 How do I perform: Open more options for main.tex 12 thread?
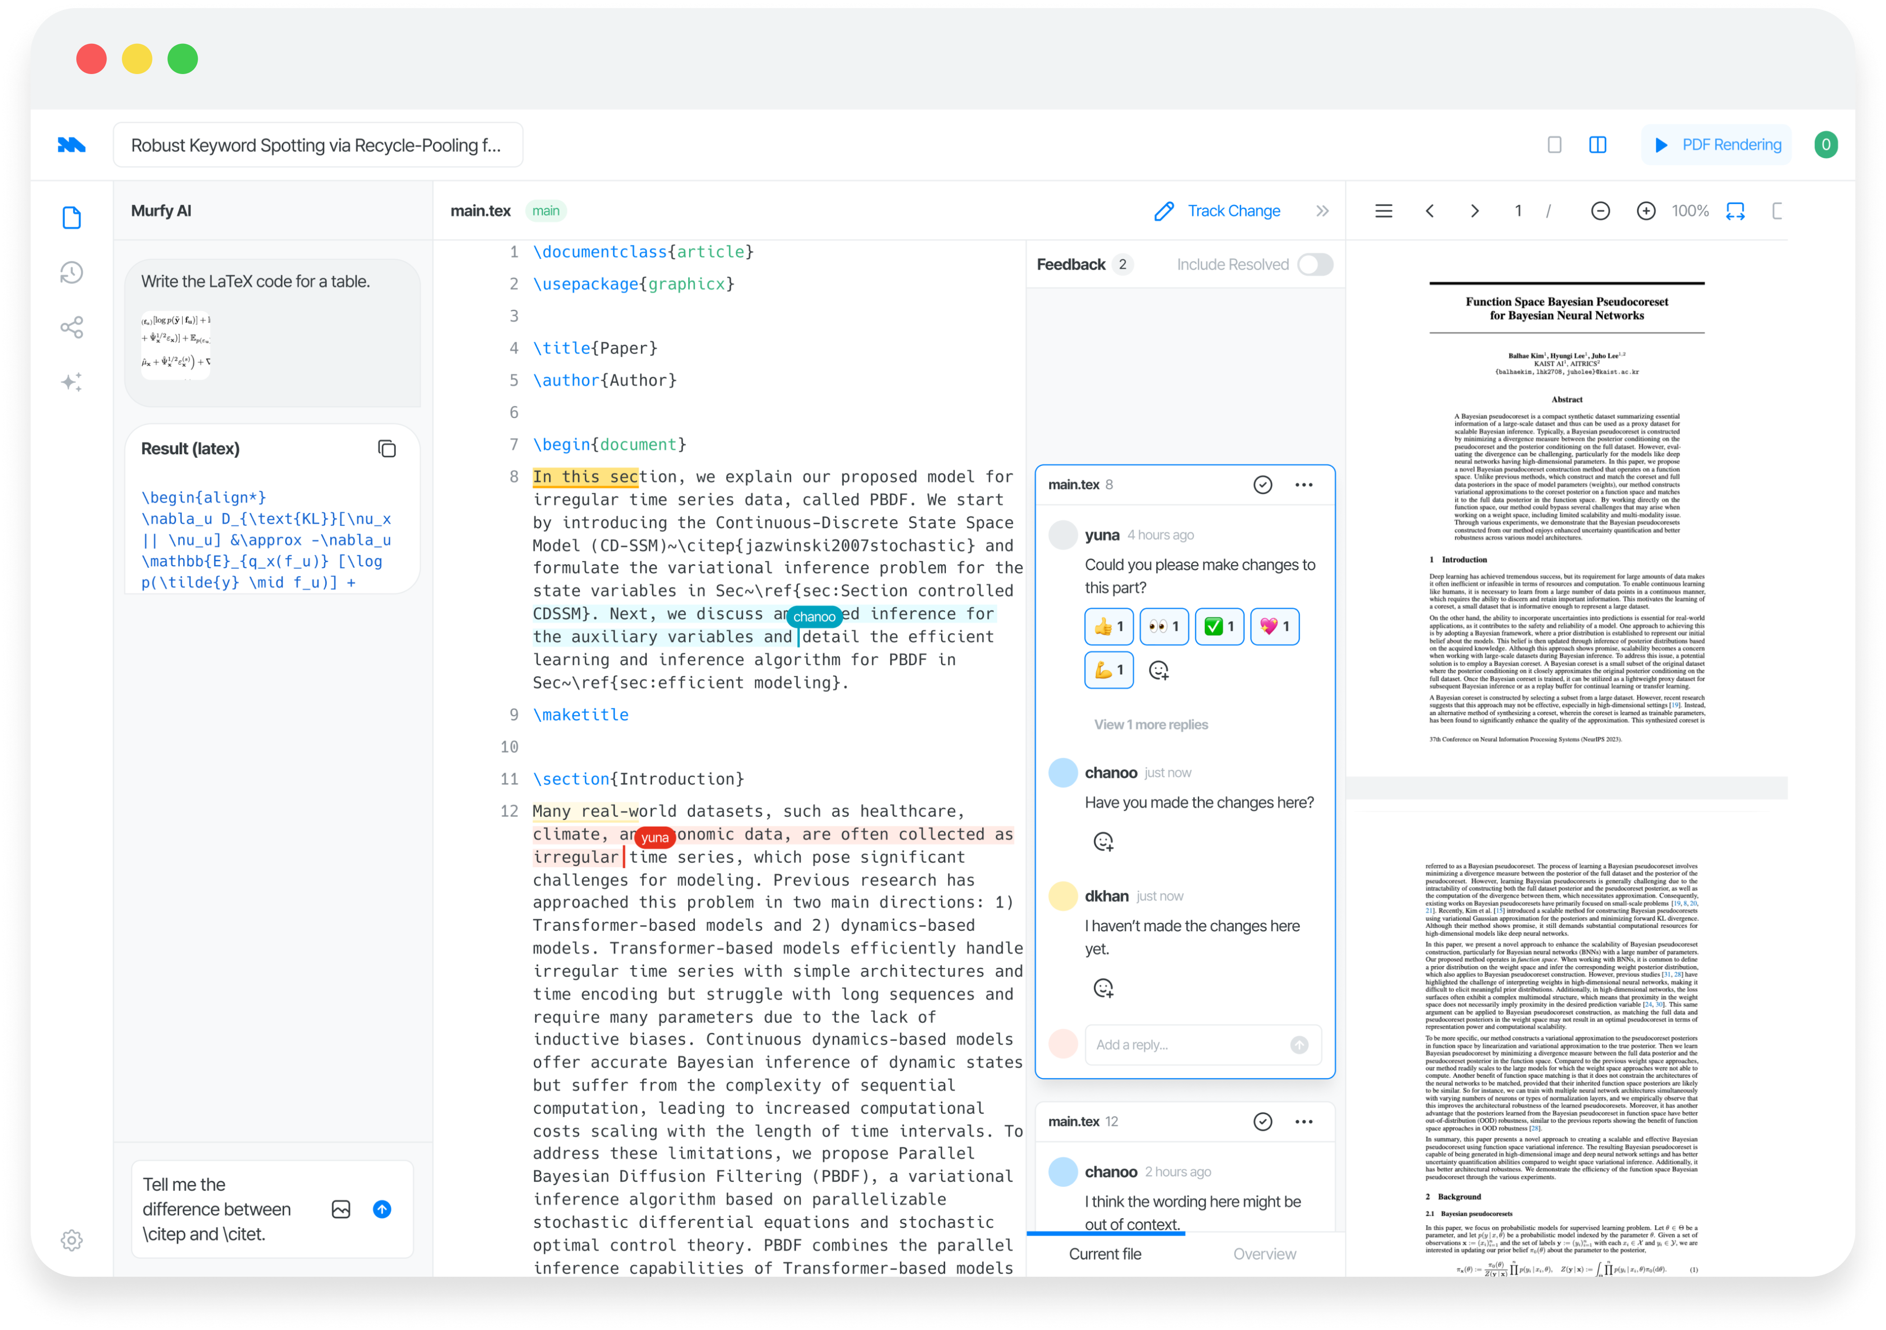(1304, 1121)
